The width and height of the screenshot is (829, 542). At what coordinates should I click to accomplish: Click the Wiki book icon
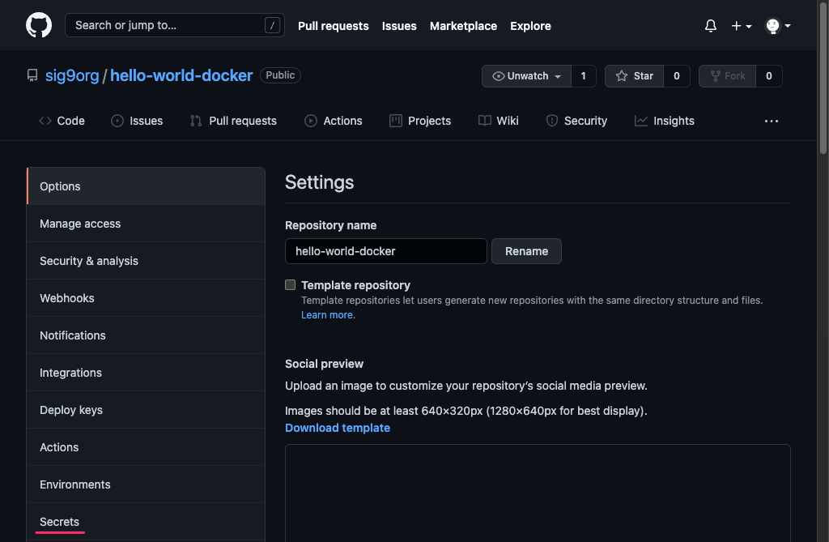point(484,121)
